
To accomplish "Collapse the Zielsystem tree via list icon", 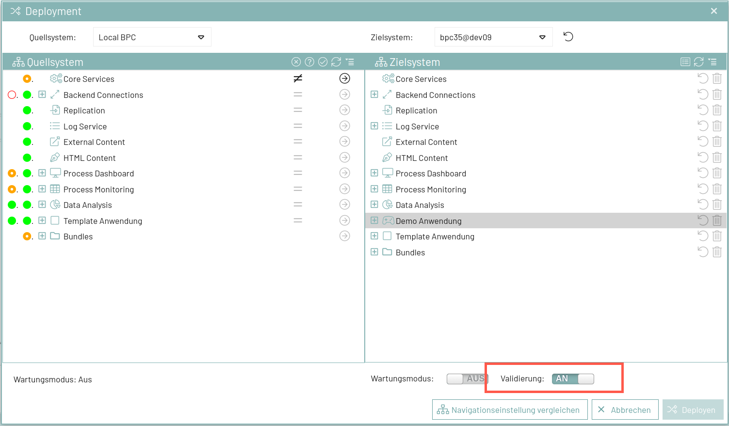I will [x=712, y=62].
